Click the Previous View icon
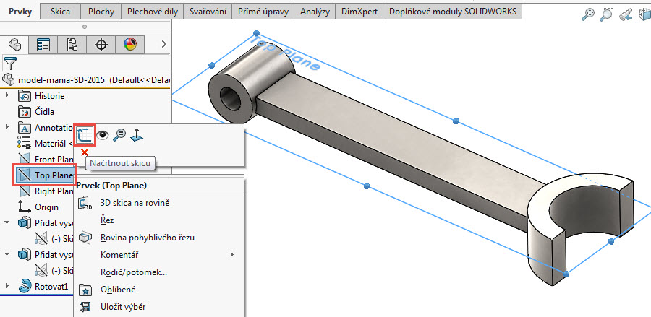This screenshot has height=317, width=651. pos(626,13)
